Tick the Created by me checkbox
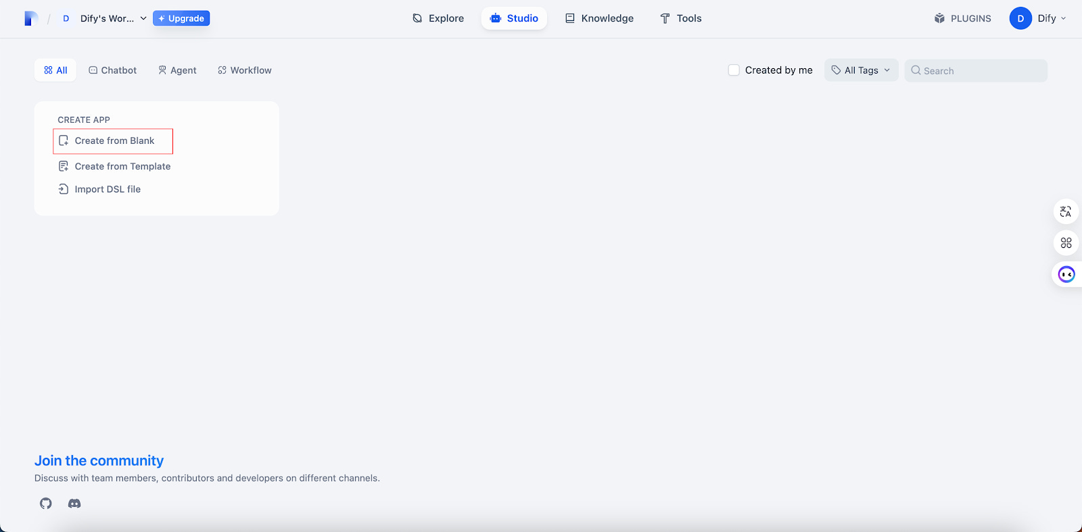This screenshot has height=532, width=1082. click(x=734, y=70)
